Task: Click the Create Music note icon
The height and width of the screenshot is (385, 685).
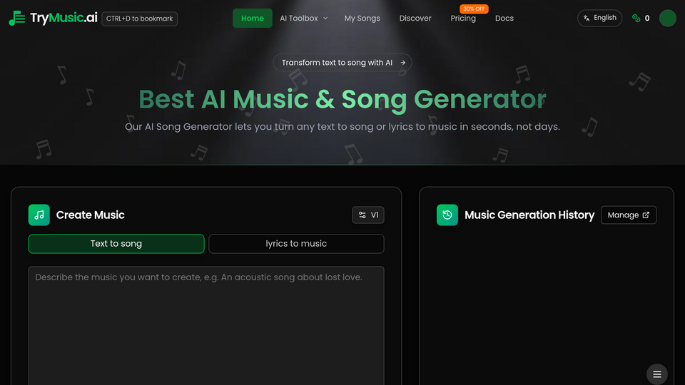Action: click(x=39, y=215)
